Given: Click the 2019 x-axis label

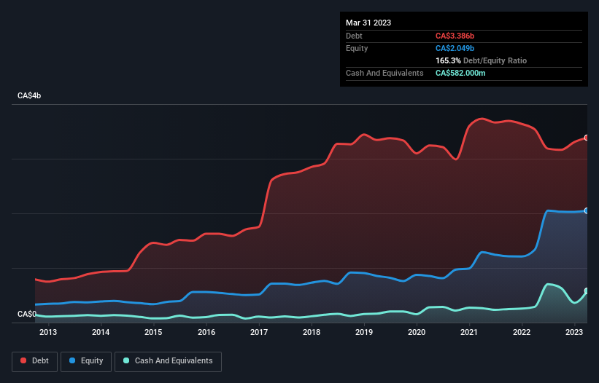Looking at the screenshot, I should [364, 332].
